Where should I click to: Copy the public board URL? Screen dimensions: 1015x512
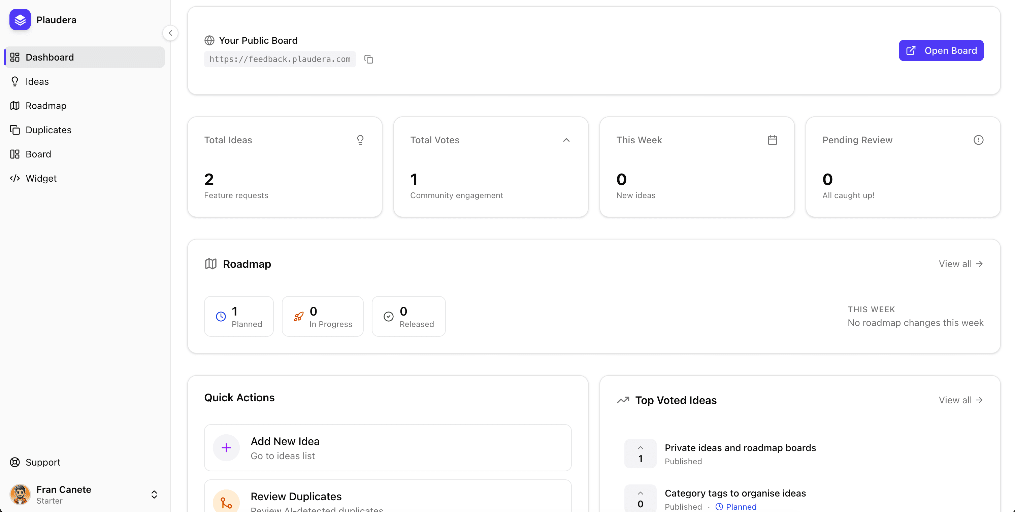tap(369, 59)
